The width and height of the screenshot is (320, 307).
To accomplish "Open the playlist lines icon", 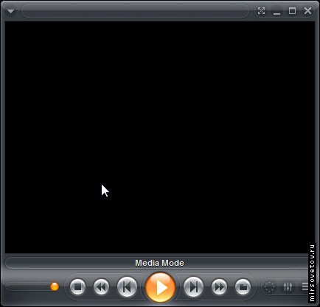I will tap(305, 286).
